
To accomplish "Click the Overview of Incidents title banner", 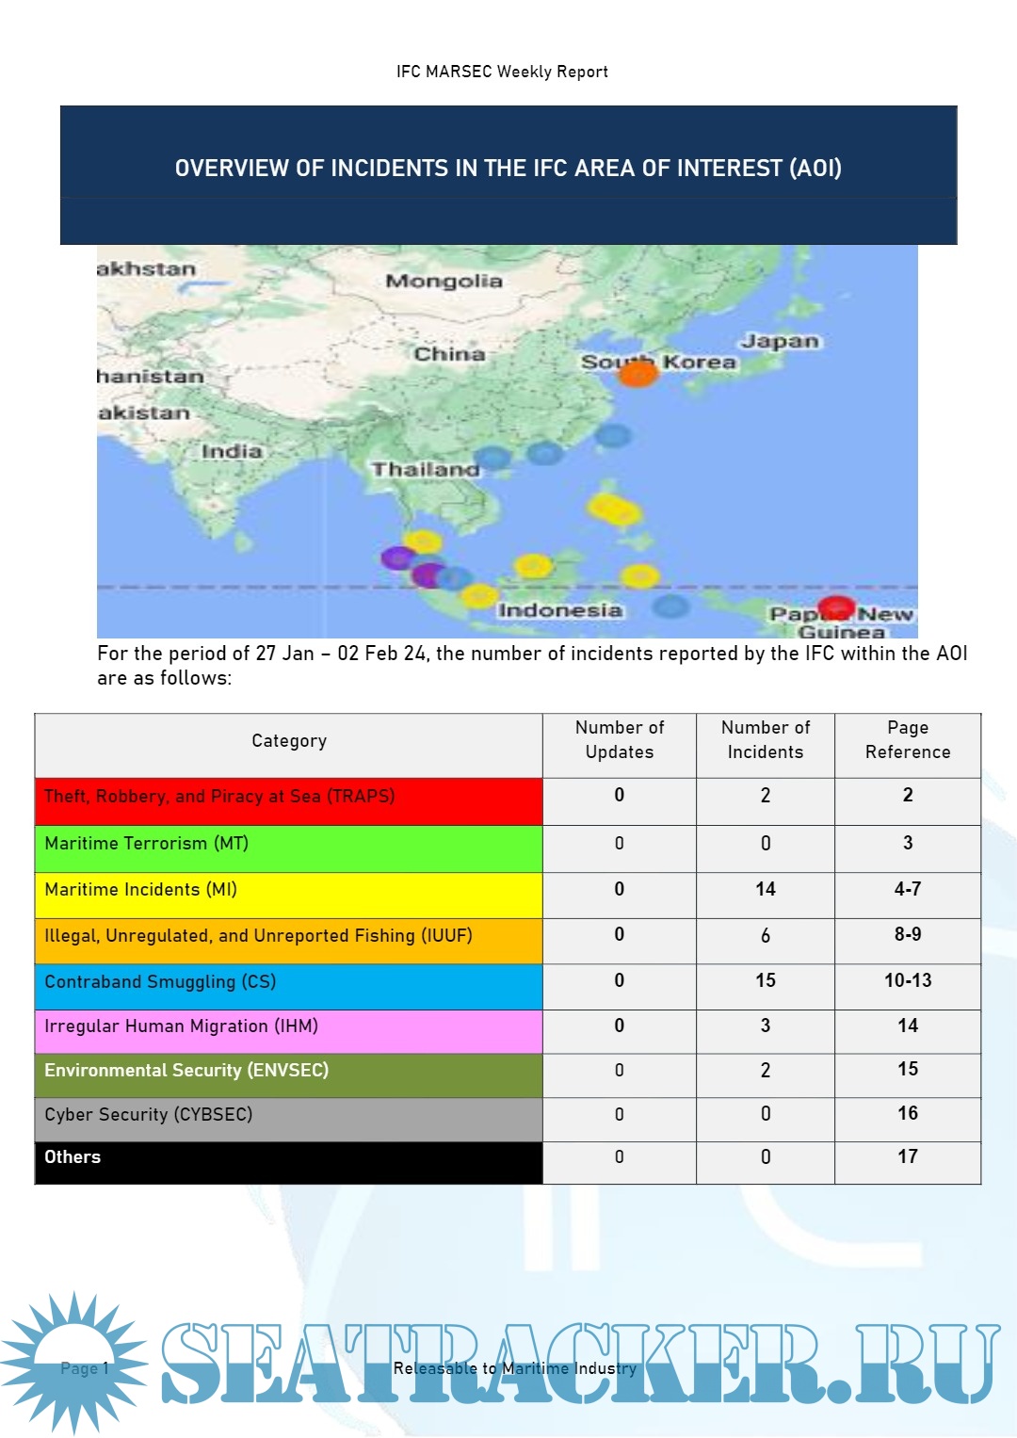I will point(508,169).
